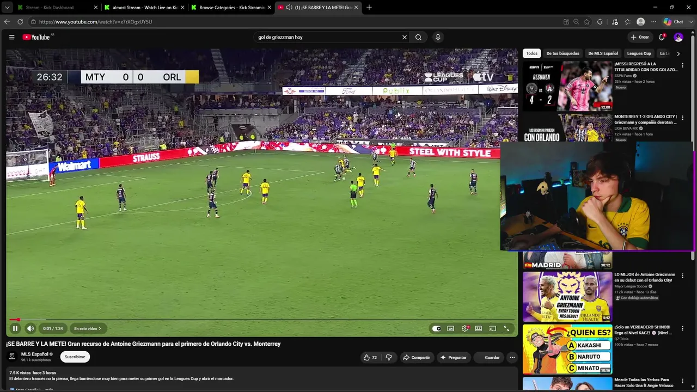Expand the tab search dropdown
Viewport: 697px width, 392px height.
point(7,8)
